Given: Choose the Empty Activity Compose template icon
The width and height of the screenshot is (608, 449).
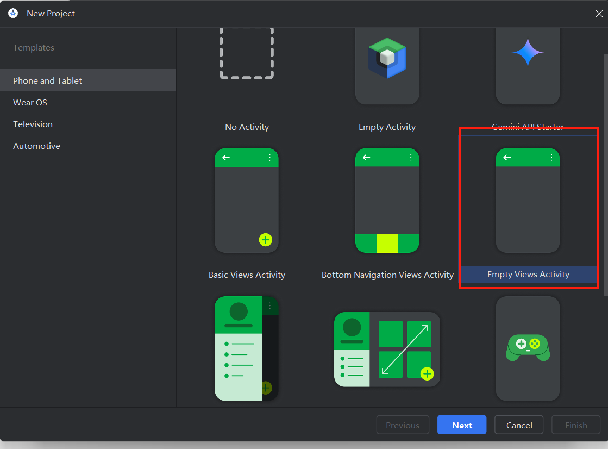Looking at the screenshot, I should pos(387,58).
